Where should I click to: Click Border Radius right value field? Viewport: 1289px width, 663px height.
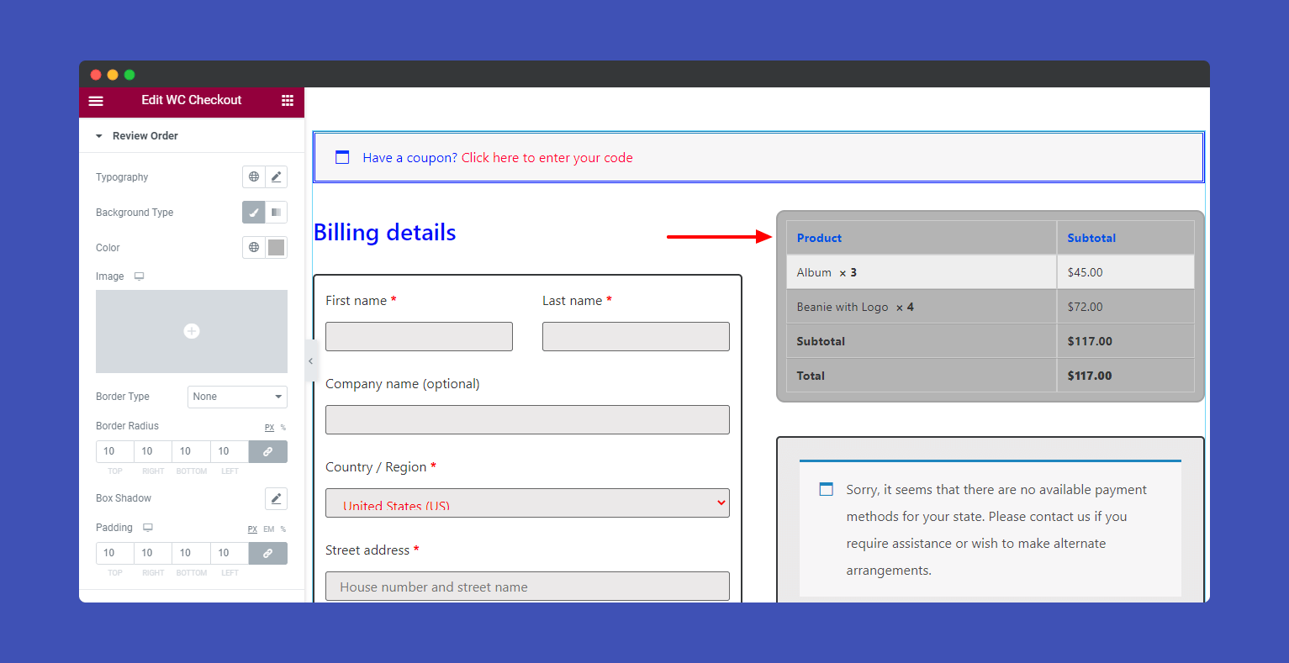(x=153, y=452)
